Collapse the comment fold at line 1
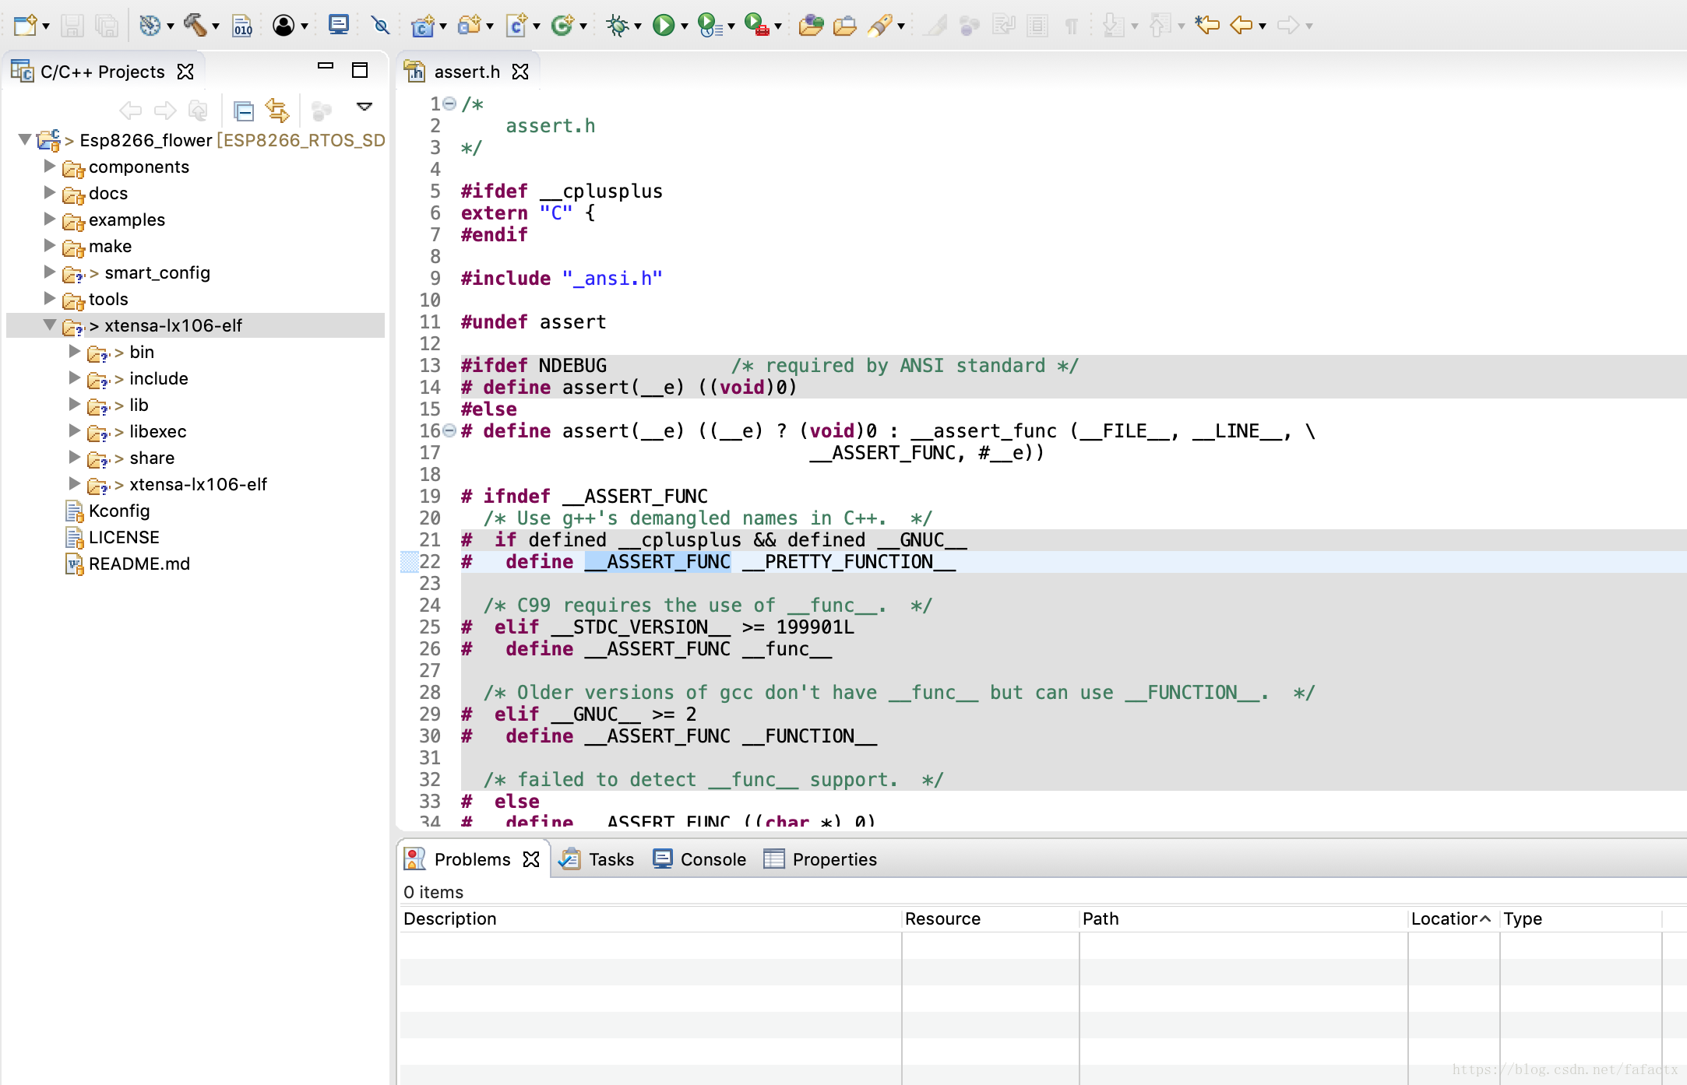Viewport: 1687px width, 1085px height. 449,104
